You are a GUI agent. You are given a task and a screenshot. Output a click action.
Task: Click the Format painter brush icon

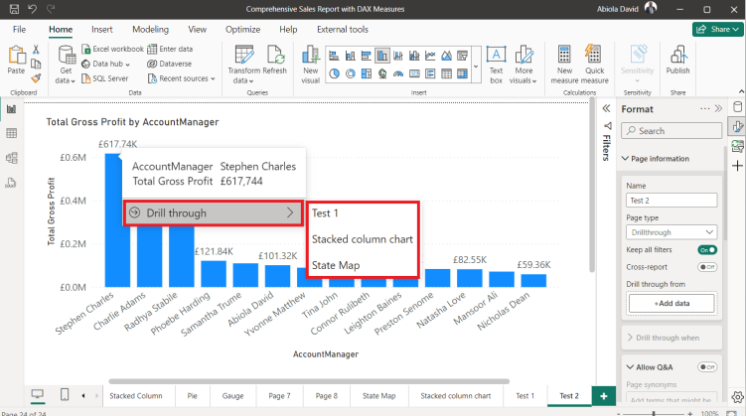(x=36, y=78)
